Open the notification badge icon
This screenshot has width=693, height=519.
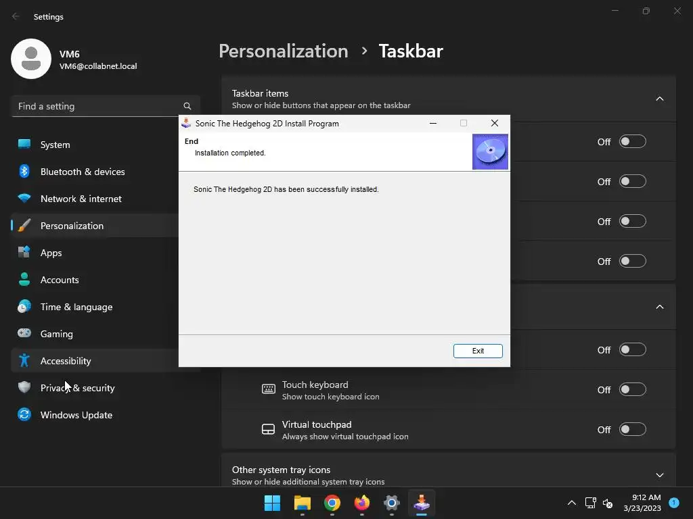pyautogui.click(x=674, y=503)
